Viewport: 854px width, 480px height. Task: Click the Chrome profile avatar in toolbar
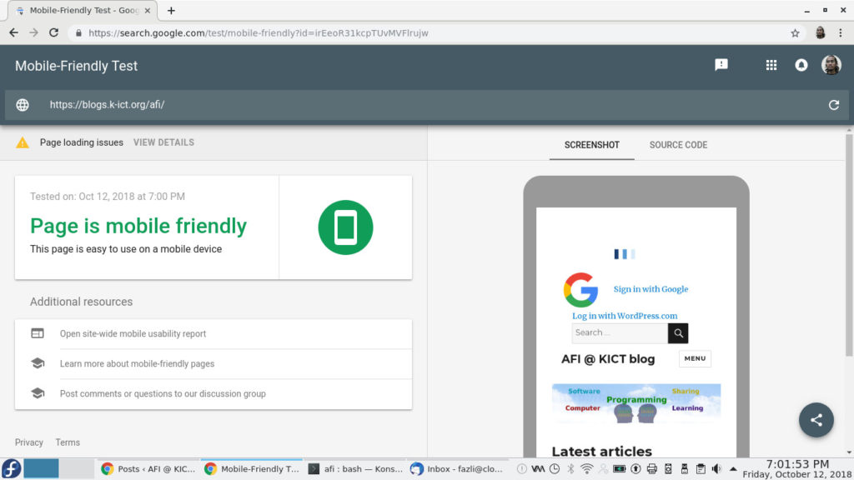[821, 32]
